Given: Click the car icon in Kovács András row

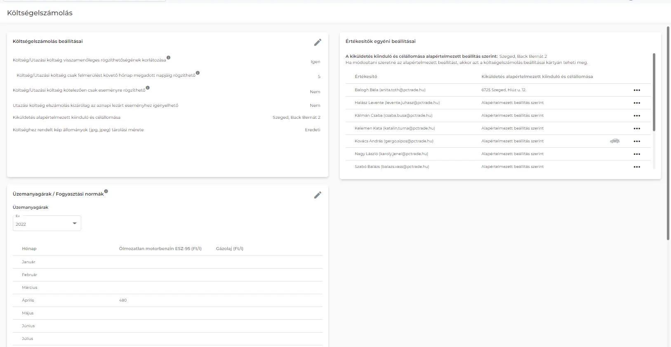Looking at the screenshot, I should pos(614,141).
